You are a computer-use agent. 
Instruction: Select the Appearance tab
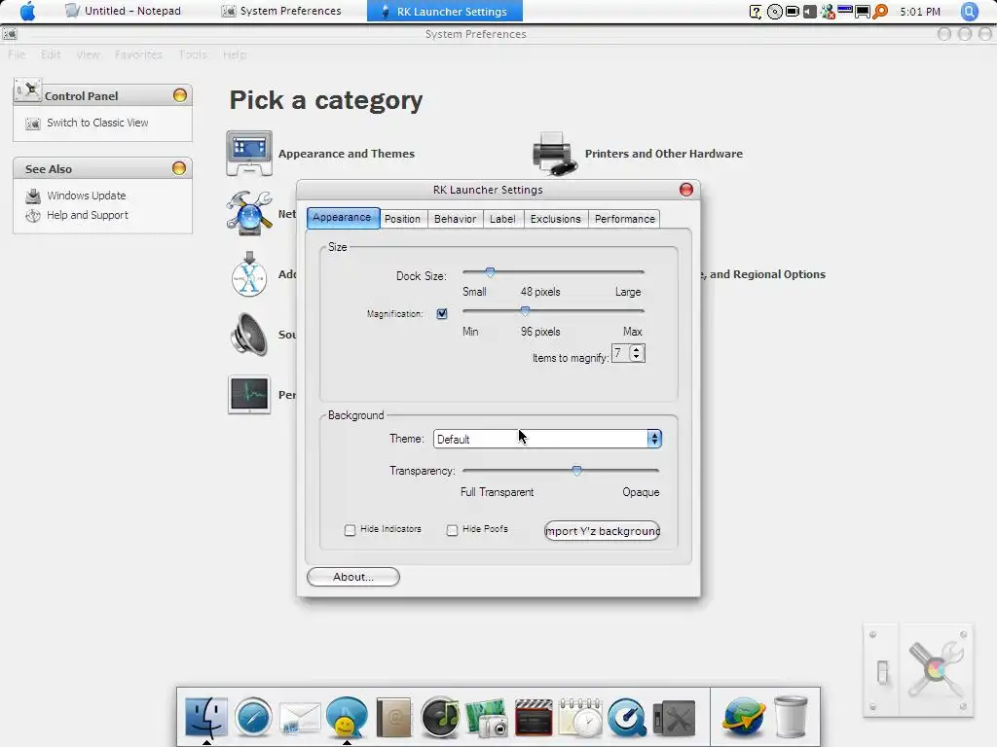point(343,217)
